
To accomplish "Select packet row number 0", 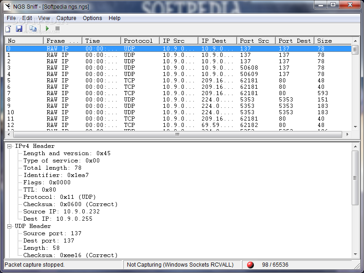I will [178, 49].
